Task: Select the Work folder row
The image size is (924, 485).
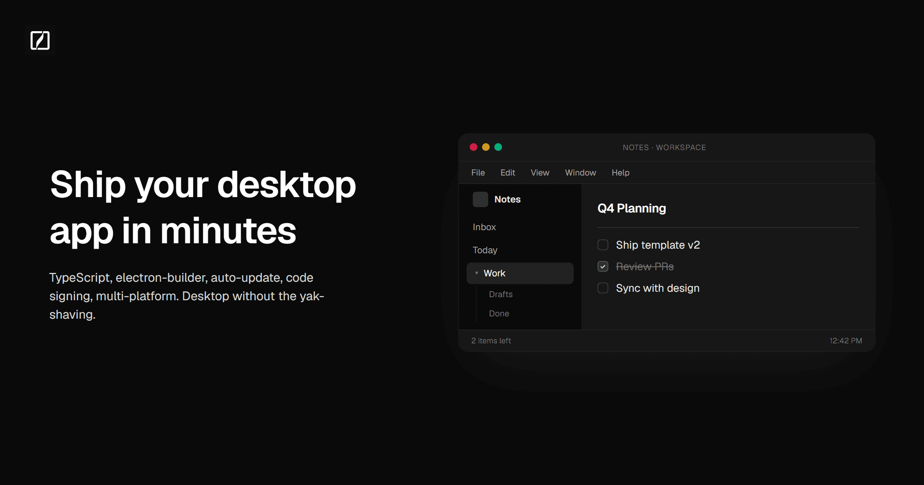Action: 520,273
